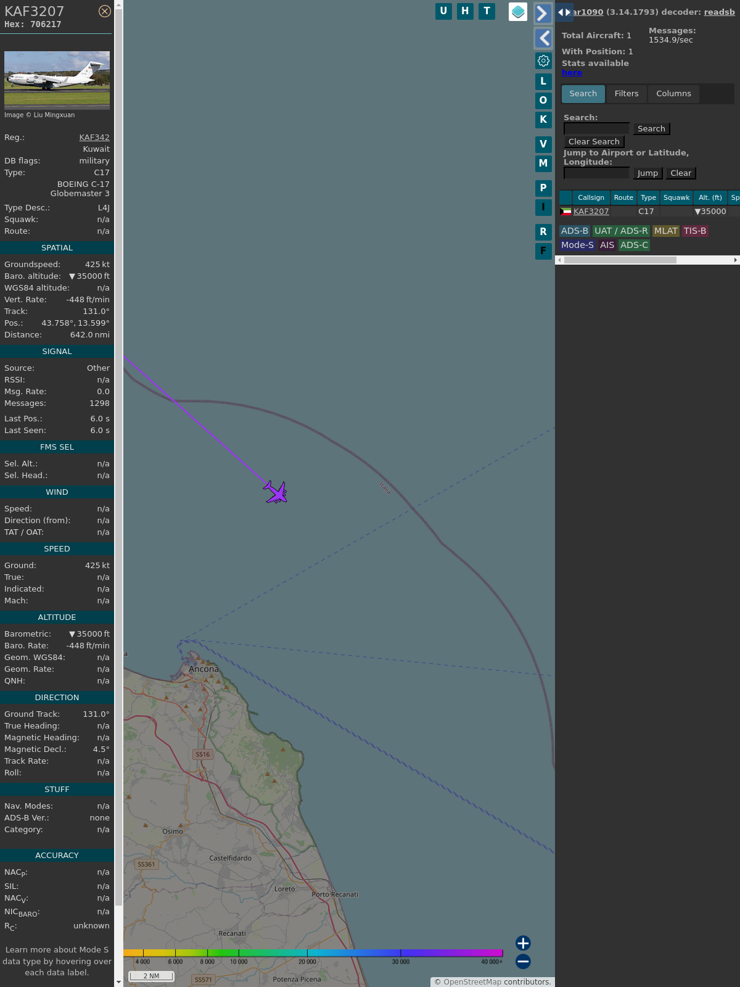Expand sidebar with right chevron arrow
The width and height of the screenshot is (740, 987).
[x=543, y=14]
